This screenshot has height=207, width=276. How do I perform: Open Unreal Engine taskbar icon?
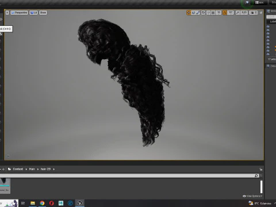click(80, 203)
